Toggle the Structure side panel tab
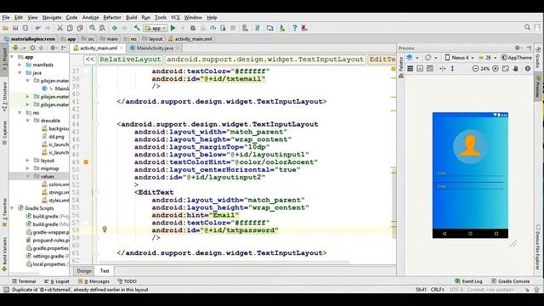Viewport: 544px width, 306px height. (x=4, y=96)
